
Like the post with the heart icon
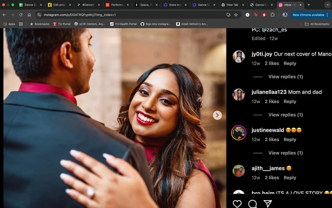(237, 204)
